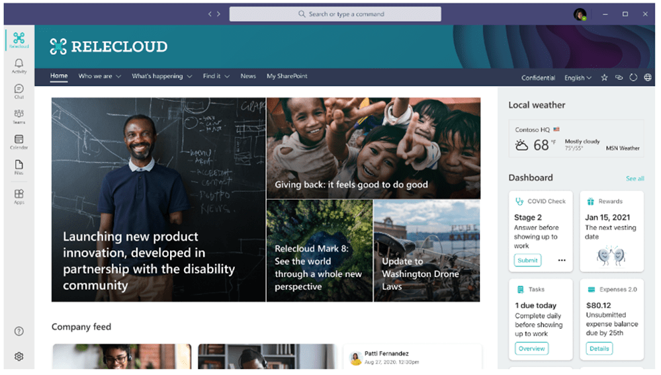Click the search or type a command box

(335, 14)
